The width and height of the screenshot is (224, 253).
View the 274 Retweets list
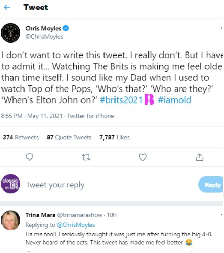click(21, 137)
